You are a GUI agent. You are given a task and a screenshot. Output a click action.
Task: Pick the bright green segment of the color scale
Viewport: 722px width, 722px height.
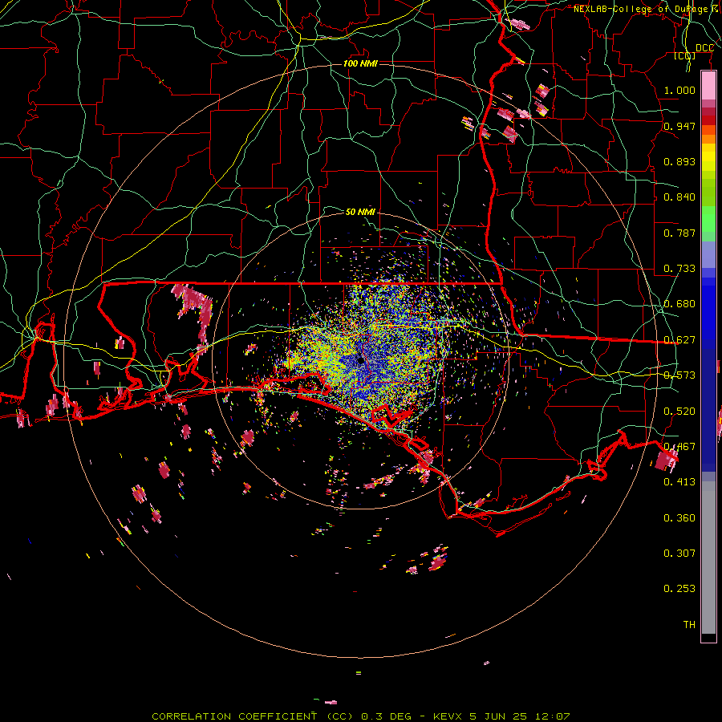(x=708, y=219)
